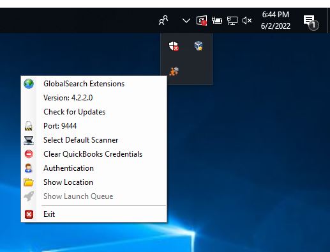Screen dimensions: 330x252
Task: Open the network connection tray icon
Action: click(232, 21)
